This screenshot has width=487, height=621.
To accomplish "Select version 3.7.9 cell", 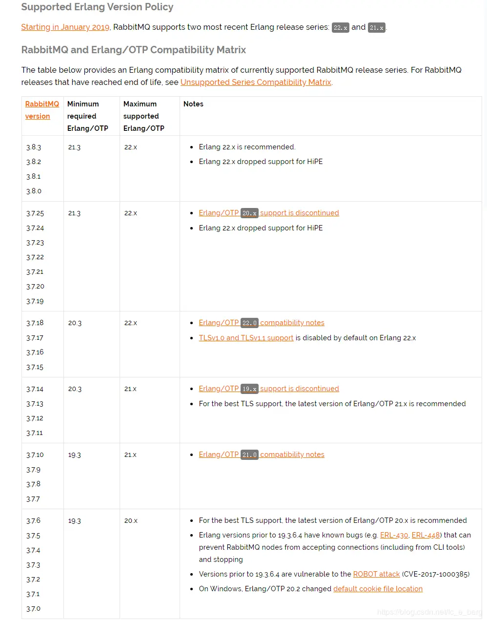I will click(x=34, y=470).
